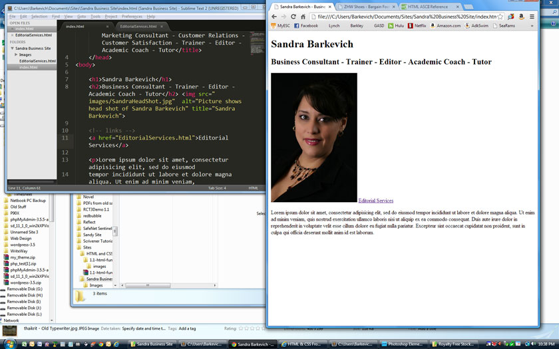Image resolution: width=559 pixels, height=349 pixels.
Task: Close EditorialServices.html in Open Files
Action: [x=13, y=35]
